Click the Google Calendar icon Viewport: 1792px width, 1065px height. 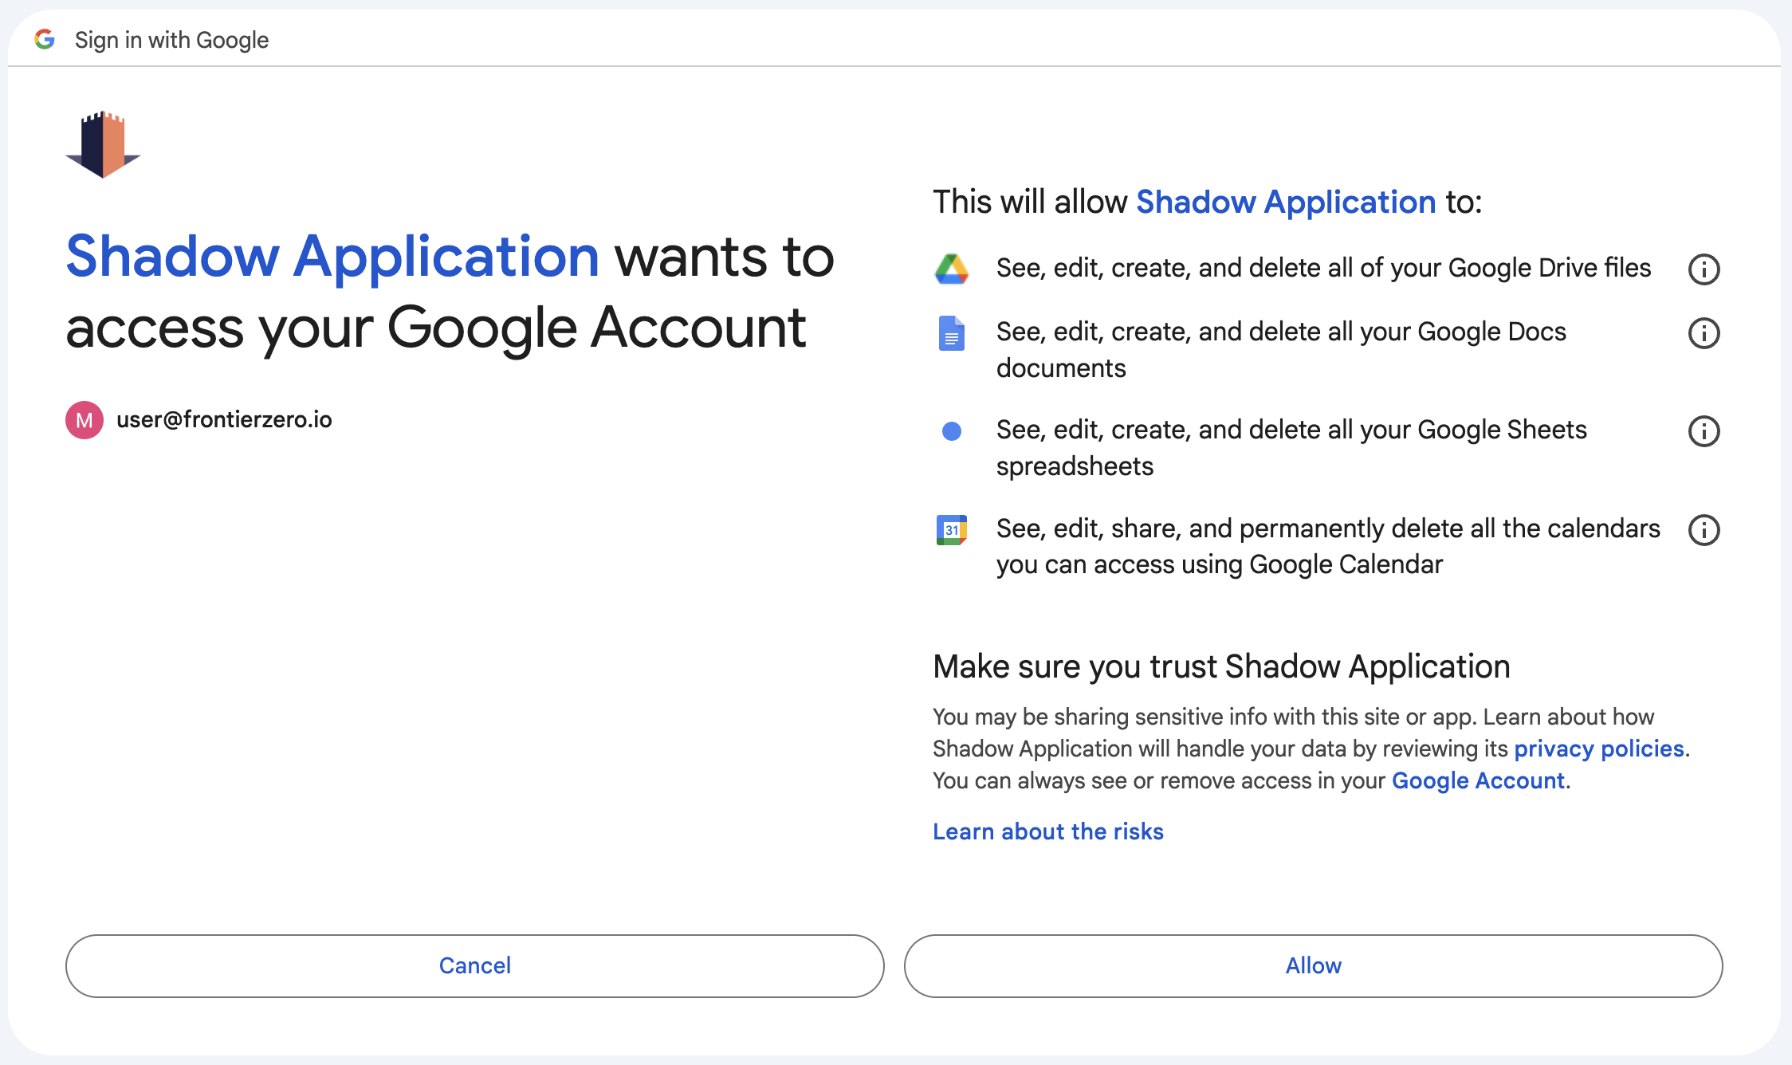(951, 530)
